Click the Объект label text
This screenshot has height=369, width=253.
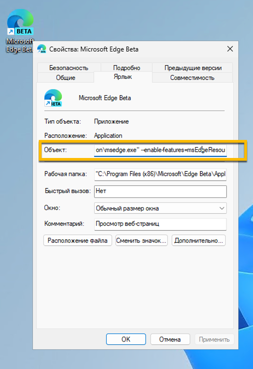[55, 150]
